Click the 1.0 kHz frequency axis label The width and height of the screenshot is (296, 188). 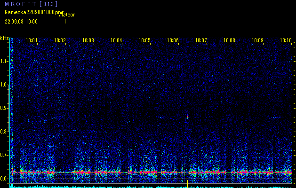pos(4,85)
